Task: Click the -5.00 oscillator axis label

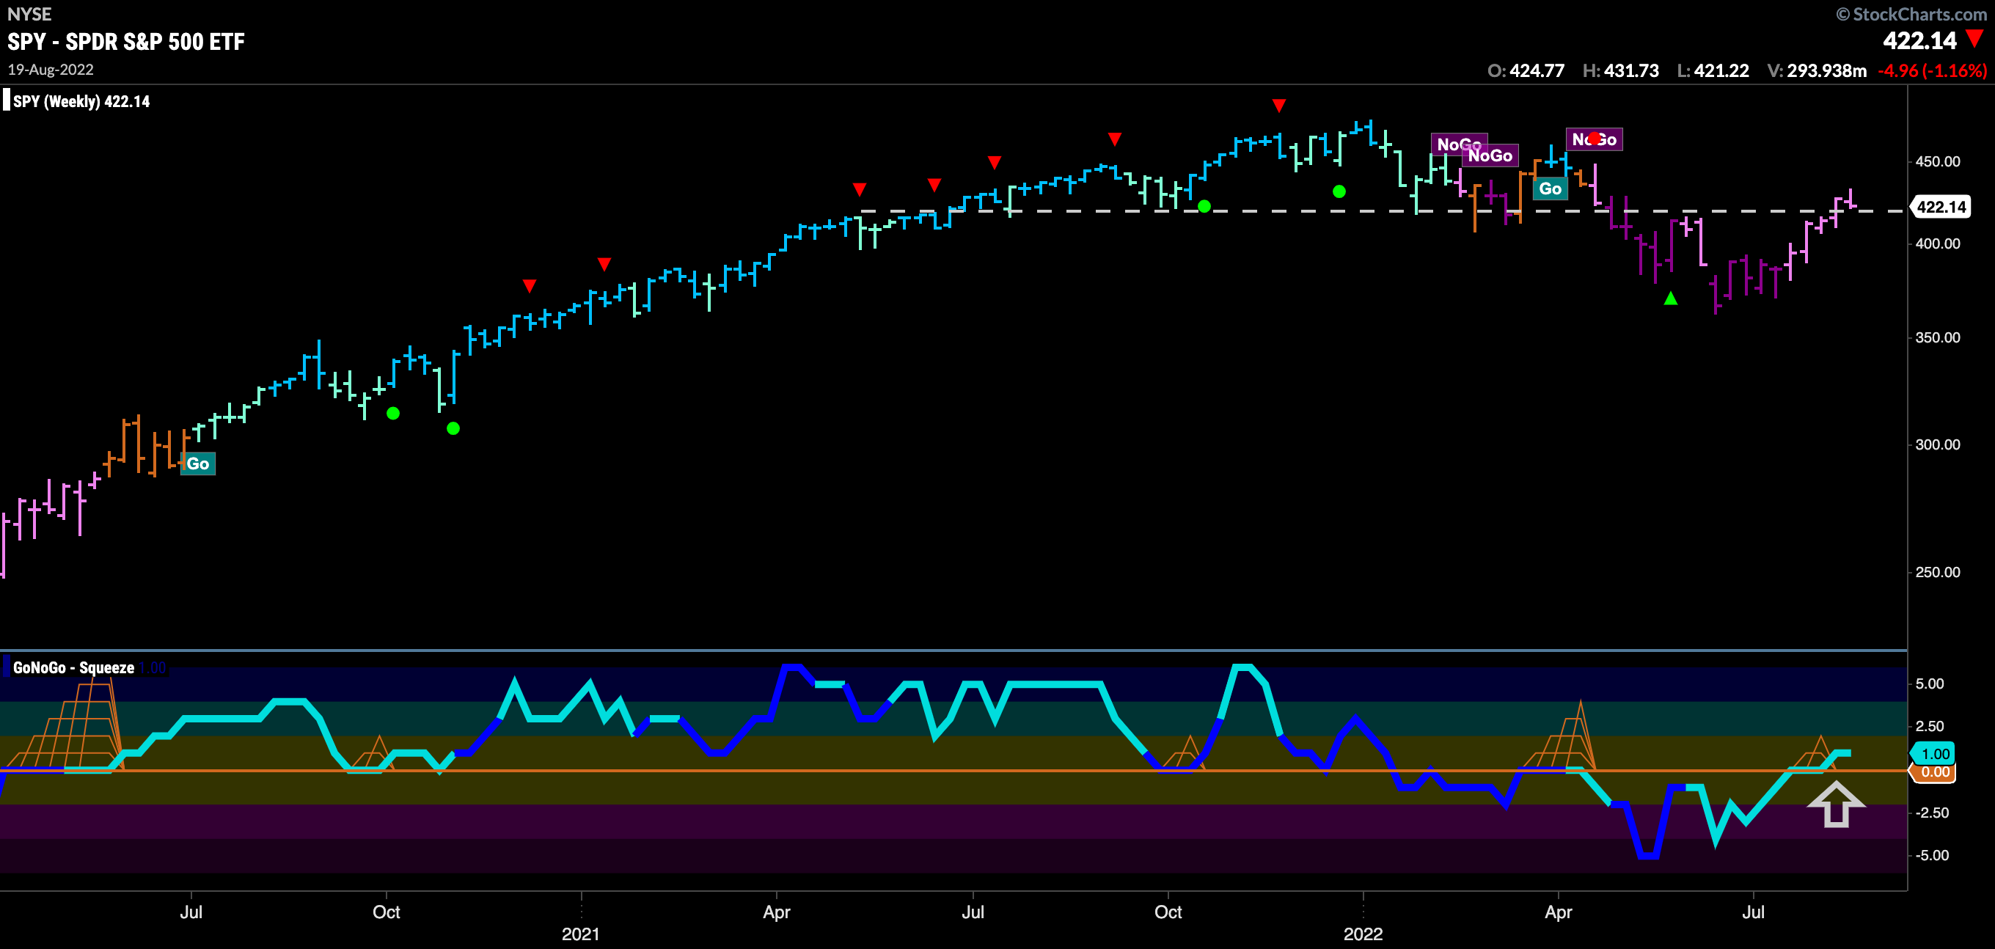Action: coord(1931,855)
